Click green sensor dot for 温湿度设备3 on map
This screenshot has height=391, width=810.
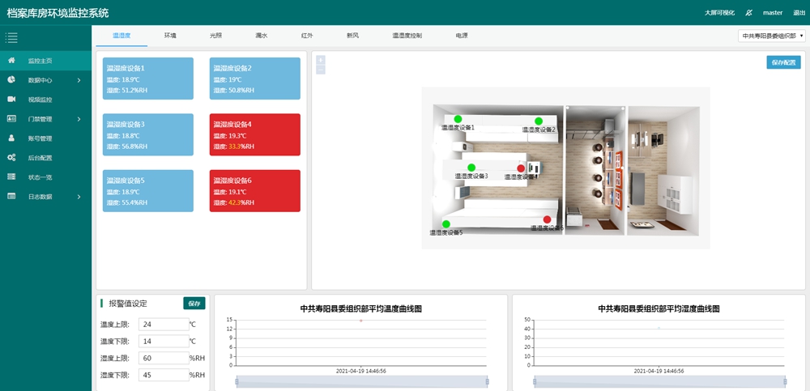click(x=471, y=168)
